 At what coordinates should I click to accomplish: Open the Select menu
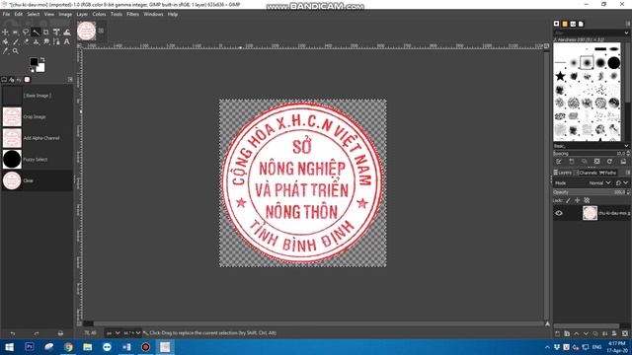[x=33, y=14]
